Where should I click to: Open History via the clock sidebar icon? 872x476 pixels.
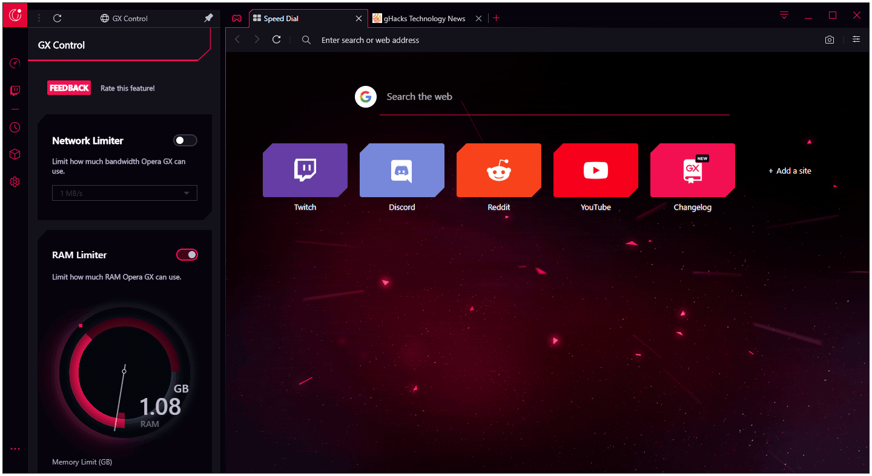(x=15, y=127)
